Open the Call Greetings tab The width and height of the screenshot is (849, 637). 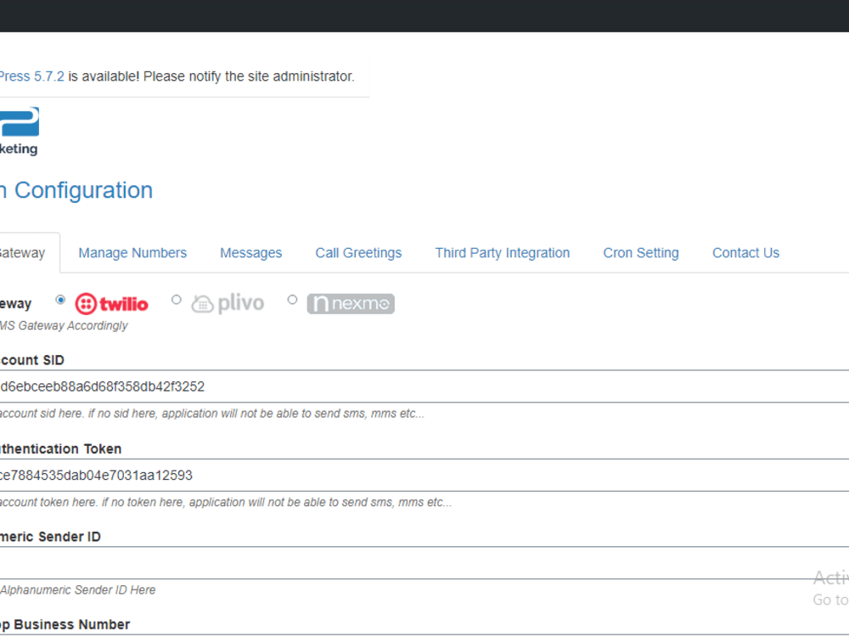tap(358, 253)
